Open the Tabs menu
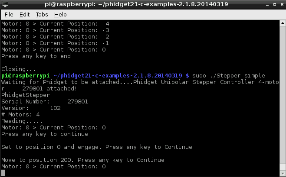This screenshot has height=177, width=286. point(42,15)
